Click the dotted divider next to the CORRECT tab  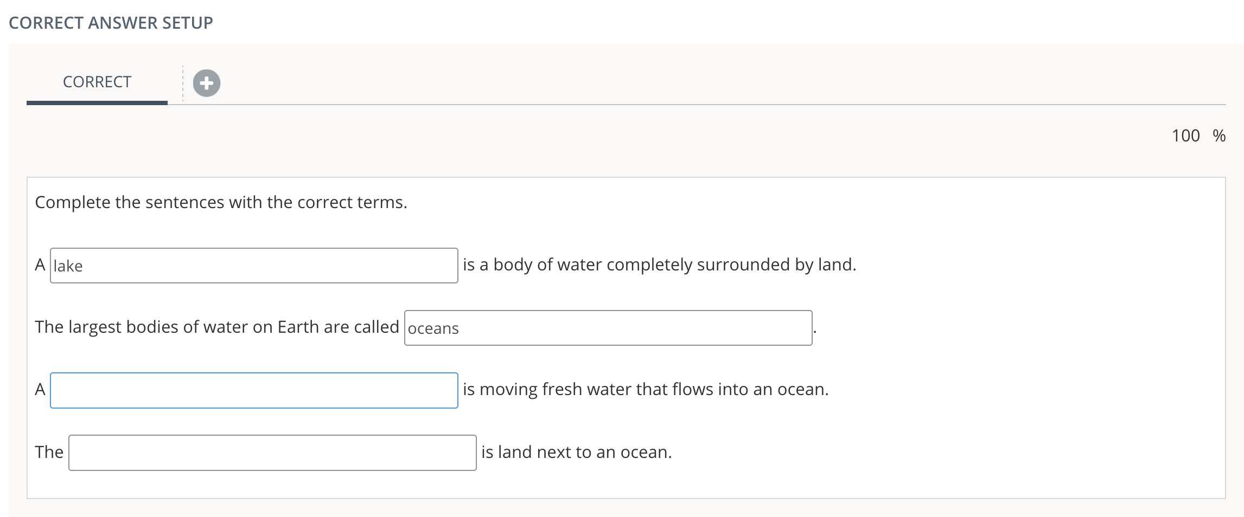tap(181, 82)
